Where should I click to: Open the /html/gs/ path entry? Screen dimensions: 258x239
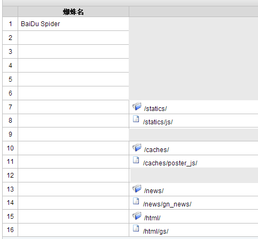155,232
